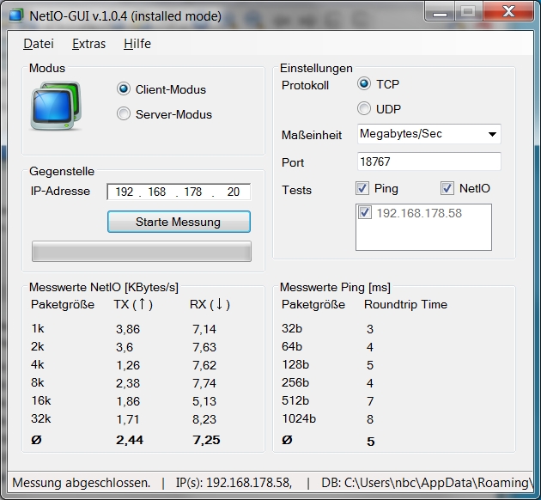Click RX value 8,23 for 32k

(204, 419)
